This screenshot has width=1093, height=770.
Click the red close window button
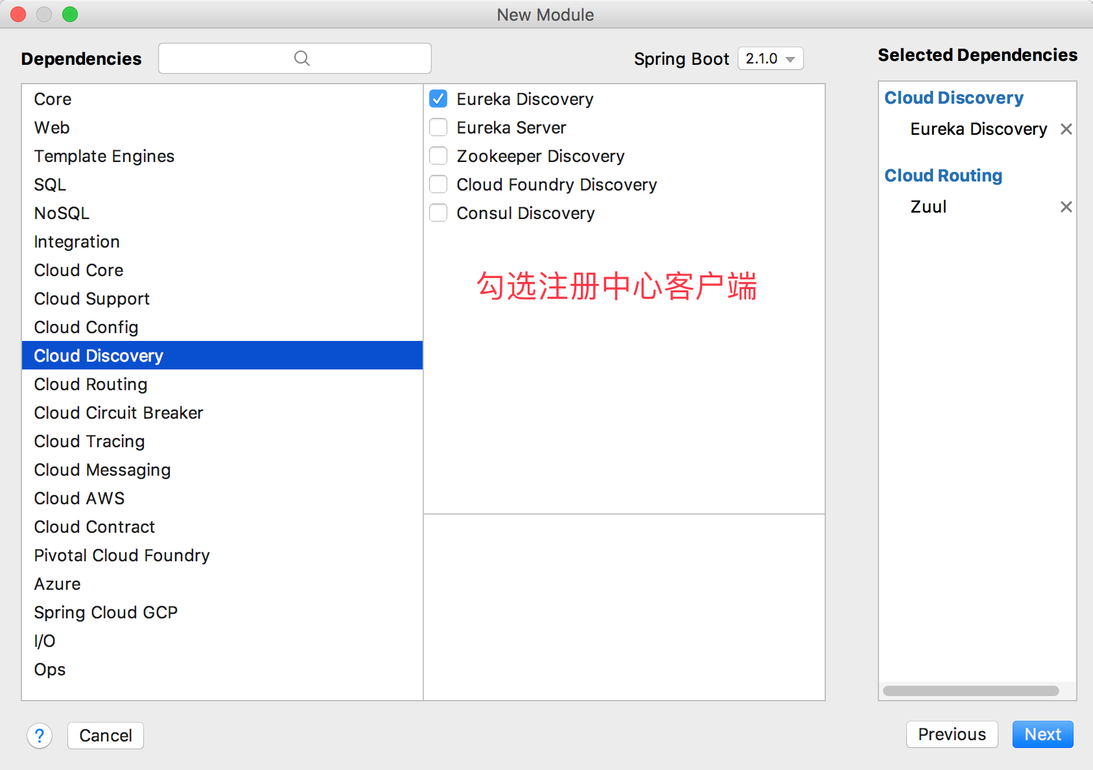[x=18, y=14]
